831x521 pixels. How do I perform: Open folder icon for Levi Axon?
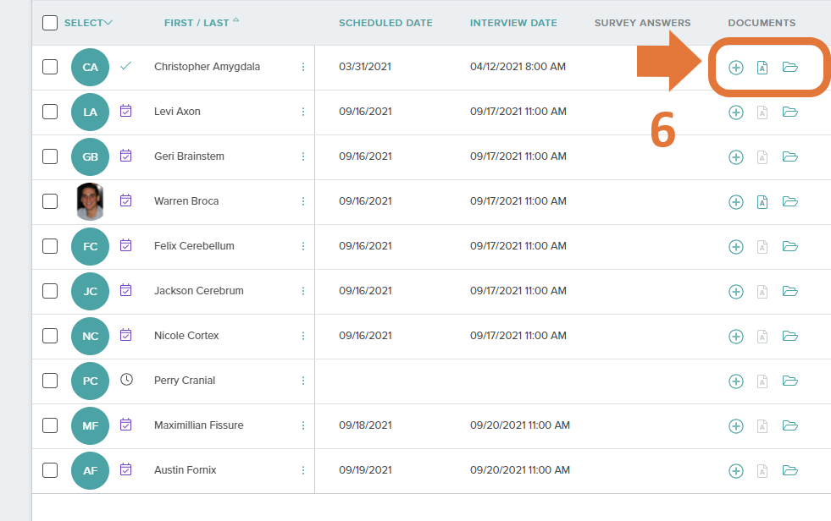[789, 112]
